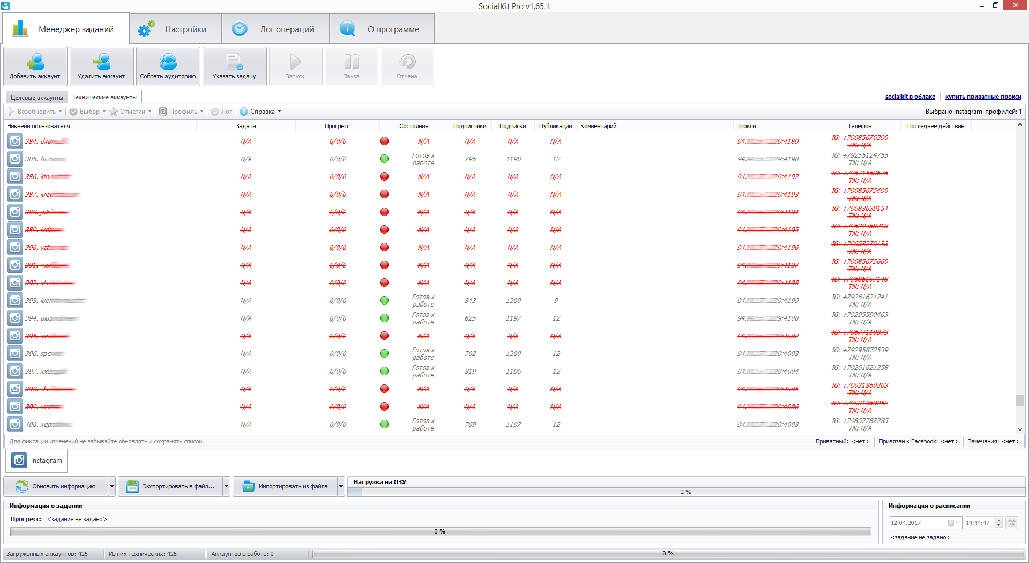Switch to Менеджер заданий tab
Image resolution: width=1029 pixels, height=563 pixels.
tap(66, 29)
